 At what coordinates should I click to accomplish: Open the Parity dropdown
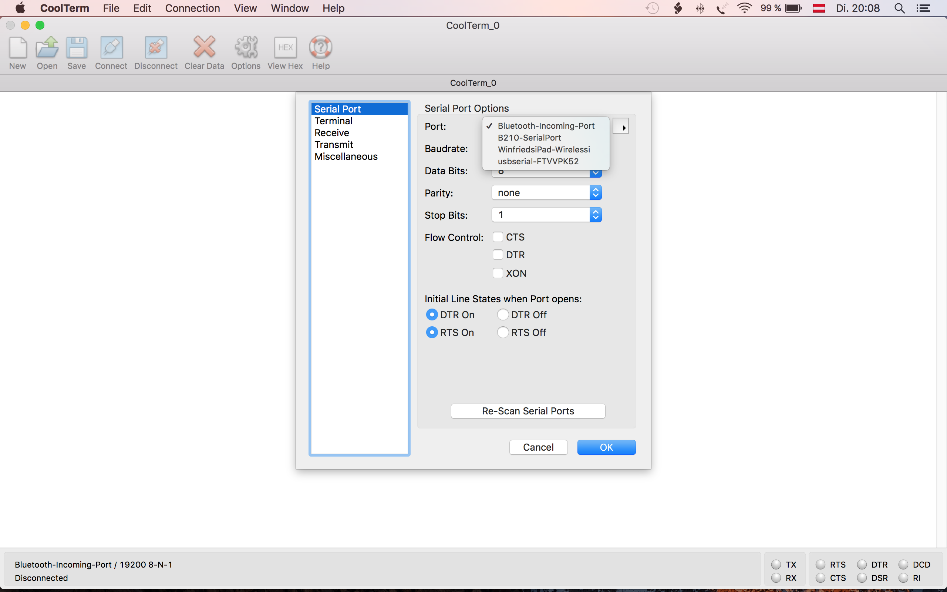coord(546,193)
